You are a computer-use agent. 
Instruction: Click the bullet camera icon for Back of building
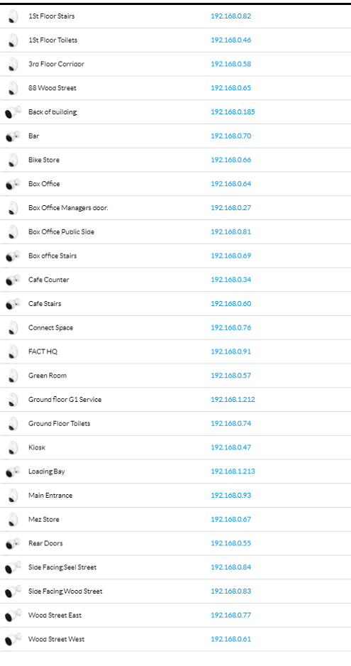[x=13, y=112]
